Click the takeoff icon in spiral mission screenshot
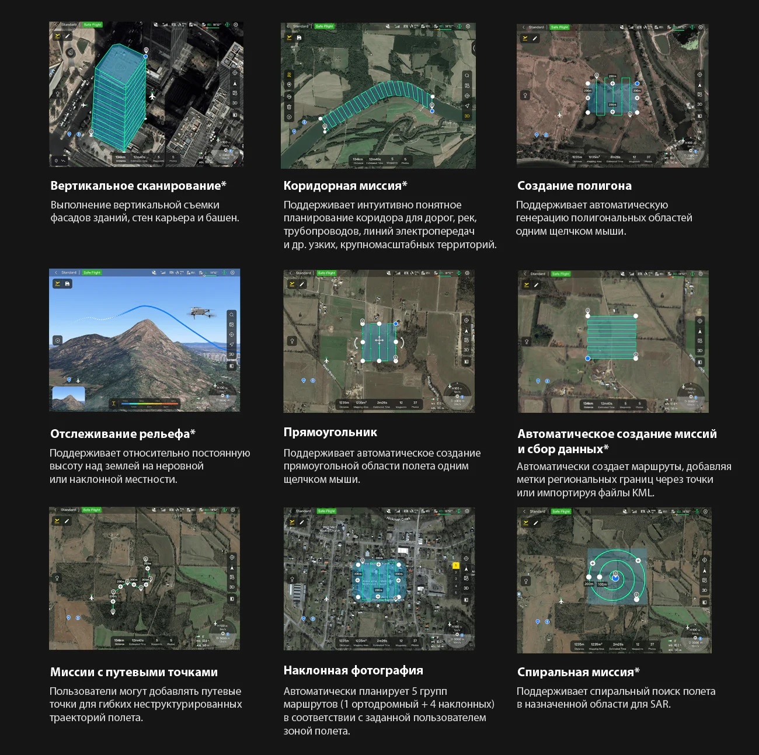759x755 pixels. (x=525, y=523)
